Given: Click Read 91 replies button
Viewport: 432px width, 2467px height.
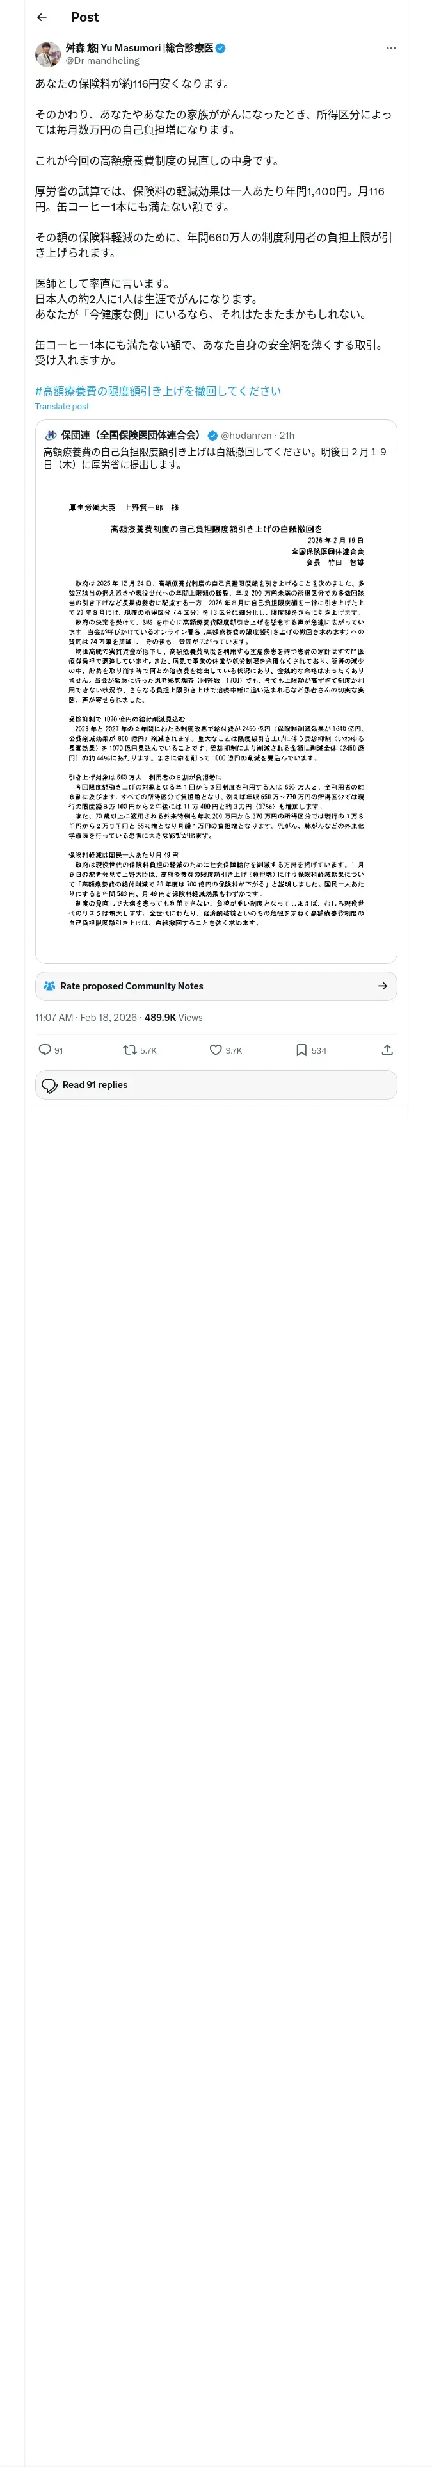Looking at the screenshot, I should pyautogui.click(x=216, y=1084).
